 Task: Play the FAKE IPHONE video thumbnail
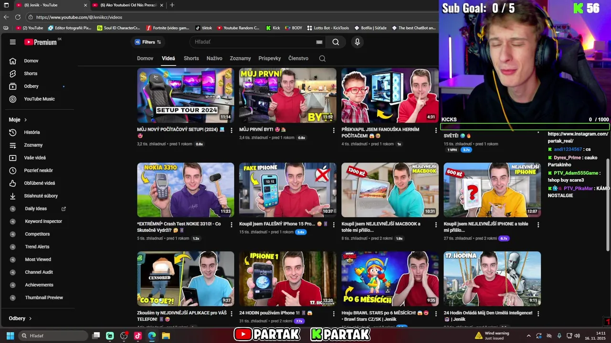pos(288,190)
